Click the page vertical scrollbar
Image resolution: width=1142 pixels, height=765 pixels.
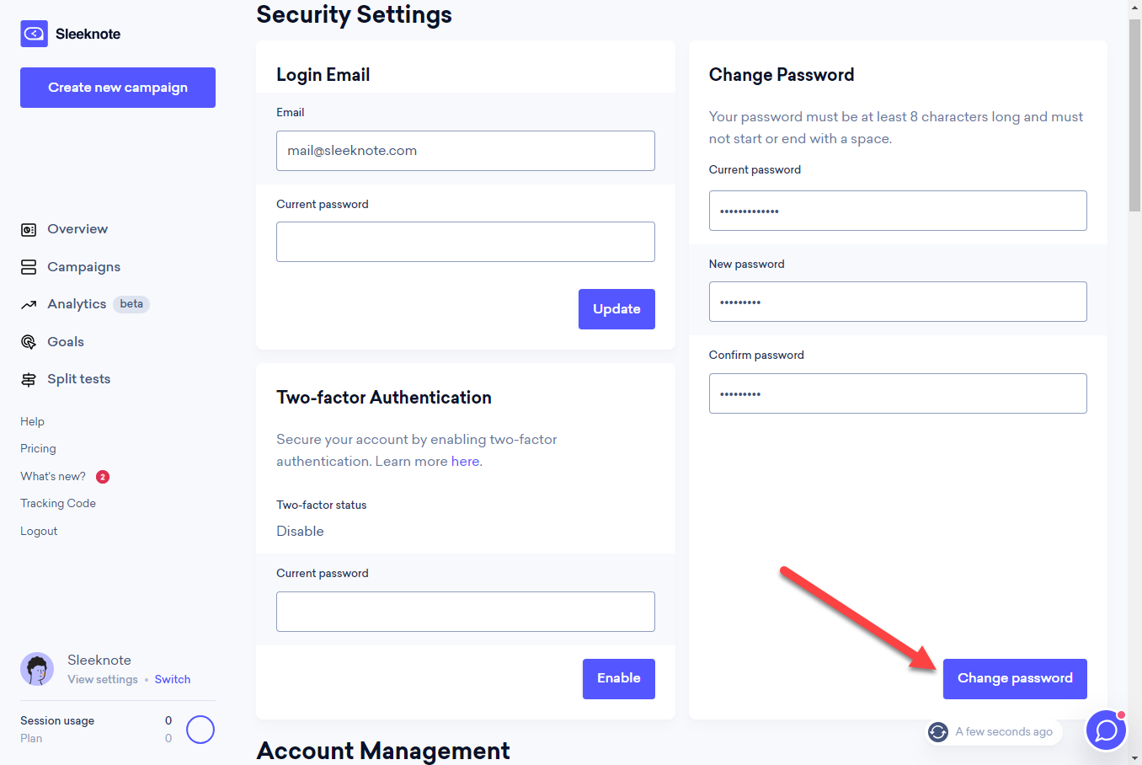pyautogui.click(x=1135, y=382)
